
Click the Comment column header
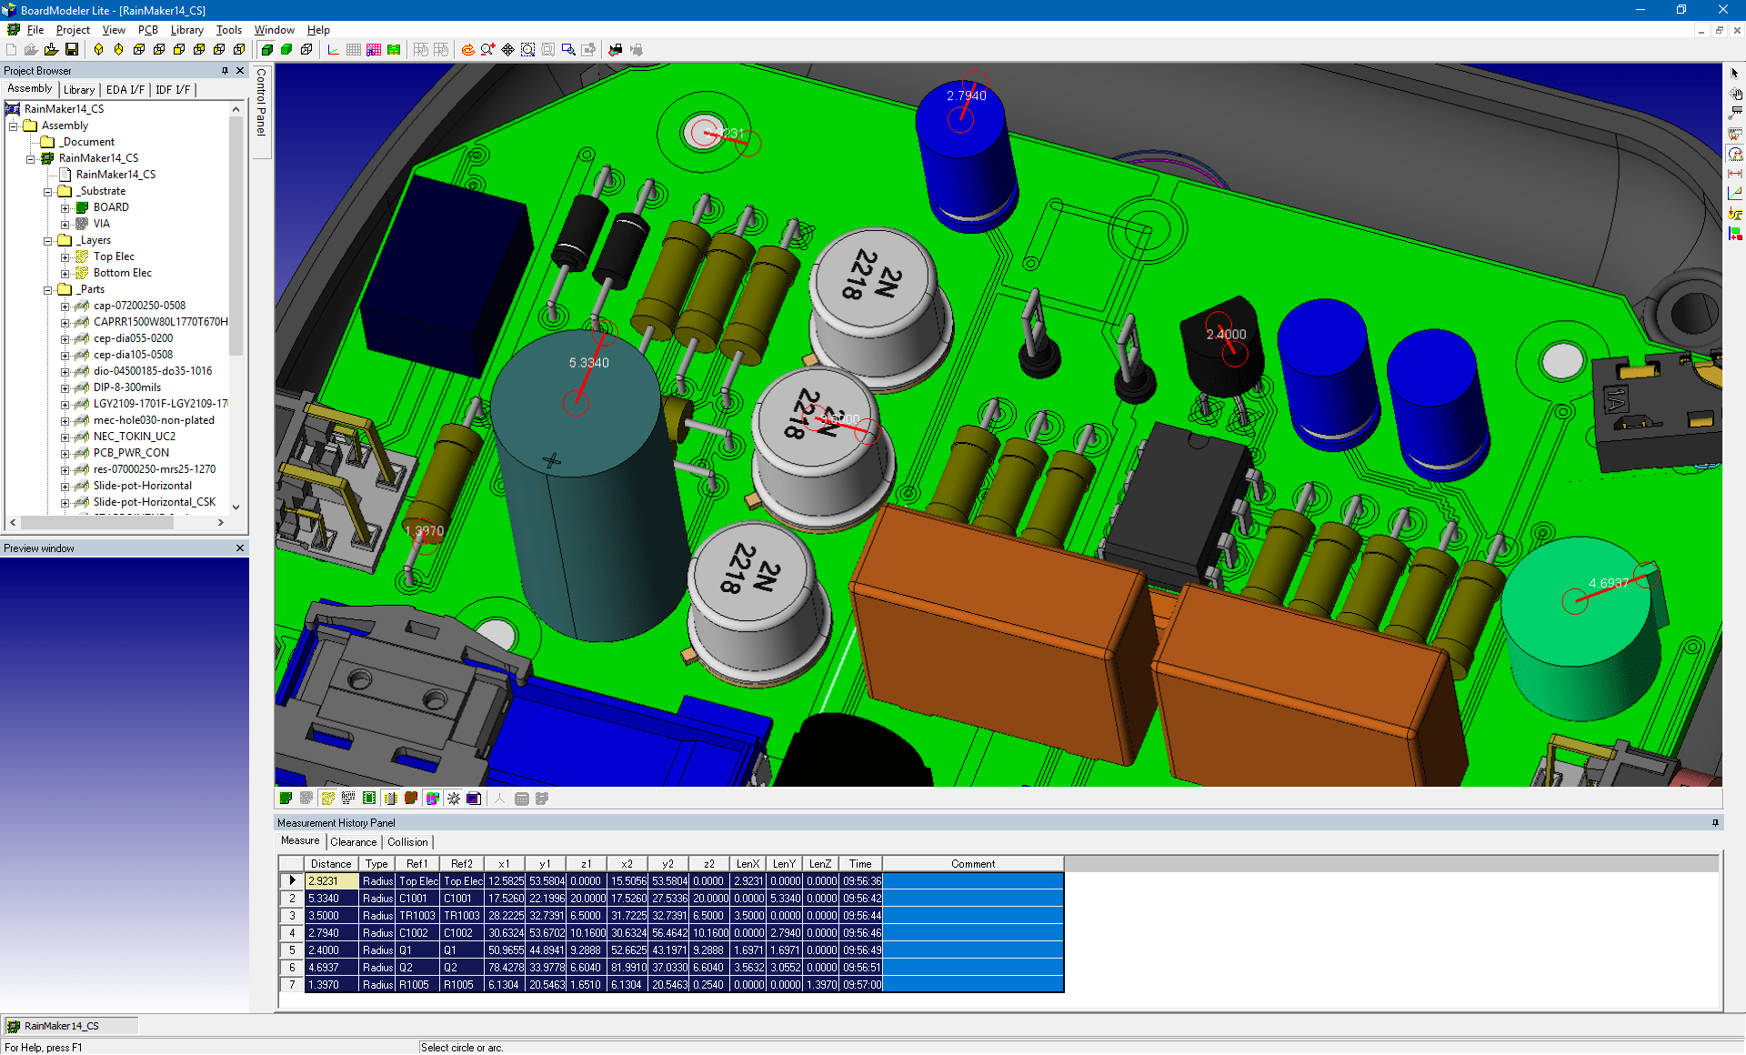(x=973, y=864)
